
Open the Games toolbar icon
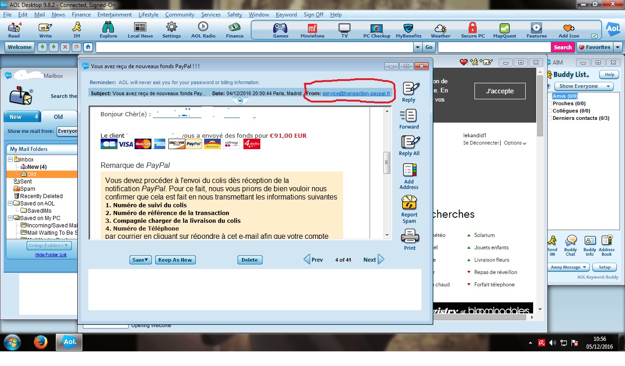click(x=280, y=30)
